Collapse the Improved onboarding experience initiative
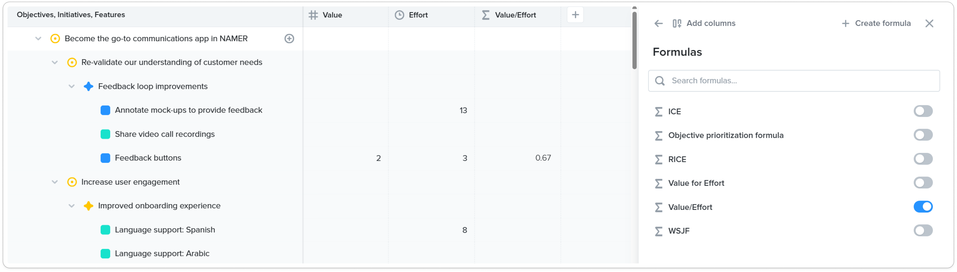This screenshot has width=957, height=272. pyautogui.click(x=71, y=206)
